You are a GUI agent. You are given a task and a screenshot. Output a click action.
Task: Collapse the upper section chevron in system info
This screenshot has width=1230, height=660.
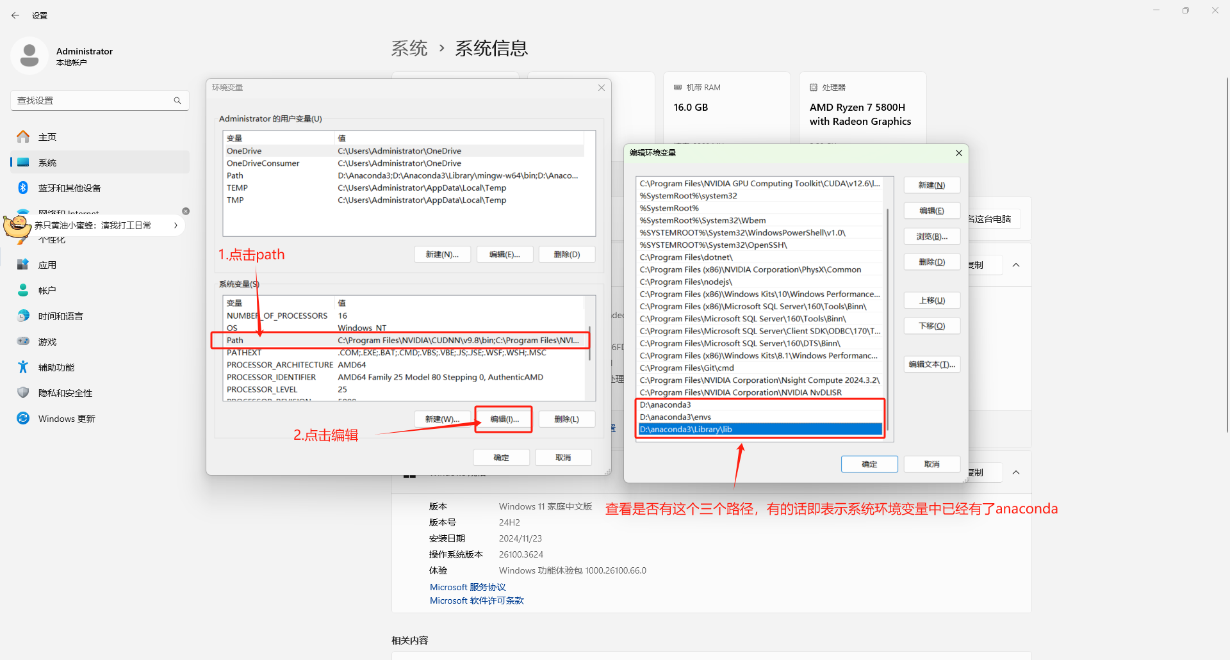click(x=1016, y=265)
